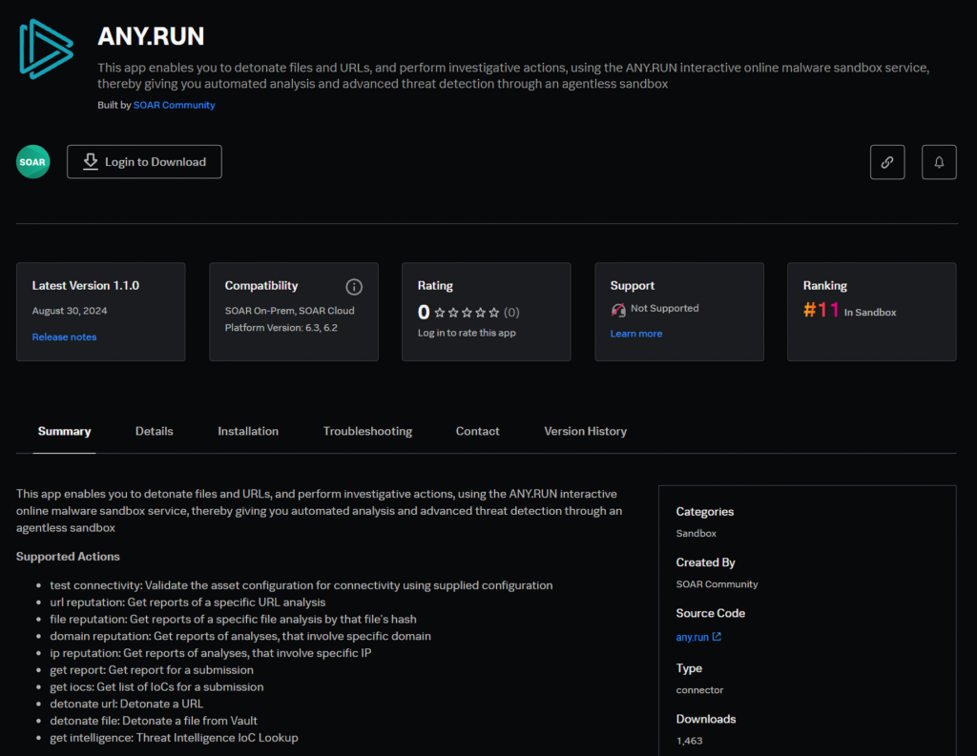Image resolution: width=977 pixels, height=756 pixels.
Task: Click the notification bell icon
Action: coord(938,162)
